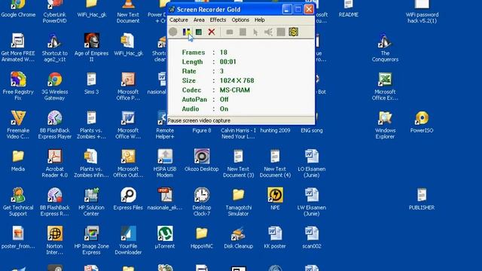Click the Frames value 18
Screen dimensions: 482x271
tap(224, 53)
